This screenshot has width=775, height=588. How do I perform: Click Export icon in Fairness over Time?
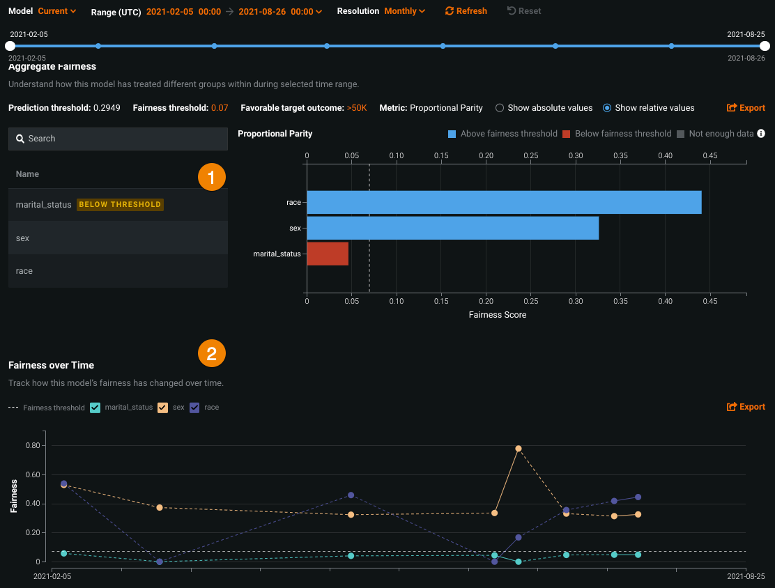[x=732, y=407]
